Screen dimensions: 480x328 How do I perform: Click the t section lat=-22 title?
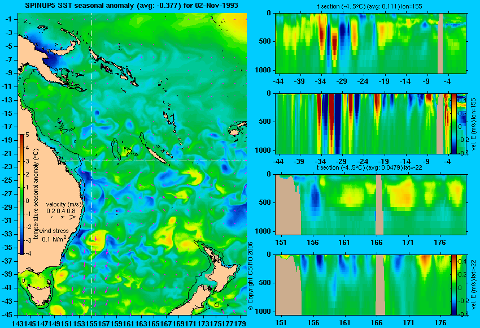(x=369, y=167)
